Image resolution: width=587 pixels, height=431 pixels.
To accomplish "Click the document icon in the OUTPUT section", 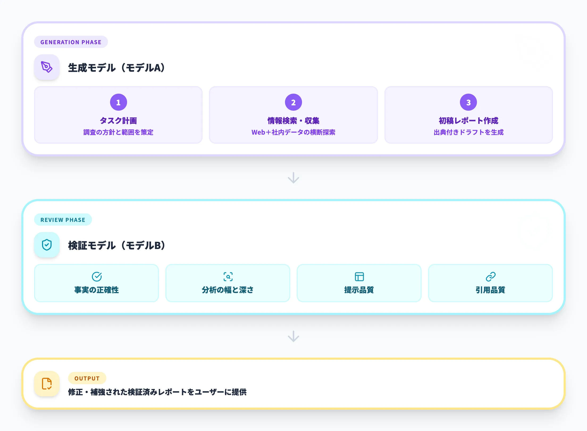I will click(x=47, y=384).
